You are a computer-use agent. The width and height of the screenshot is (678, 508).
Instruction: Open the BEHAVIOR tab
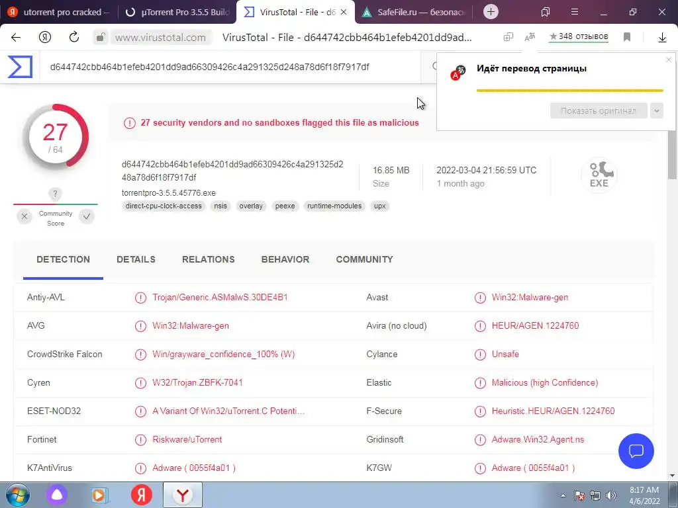point(285,259)
